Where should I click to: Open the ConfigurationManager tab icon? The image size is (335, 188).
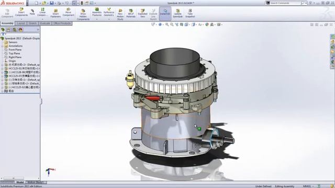point(14,30)
